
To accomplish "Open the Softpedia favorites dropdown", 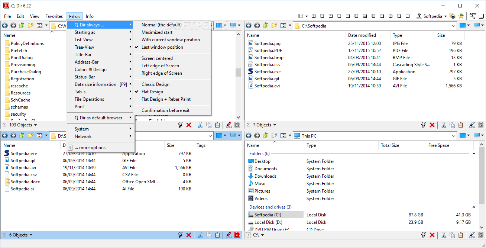I will pos(445,16).
